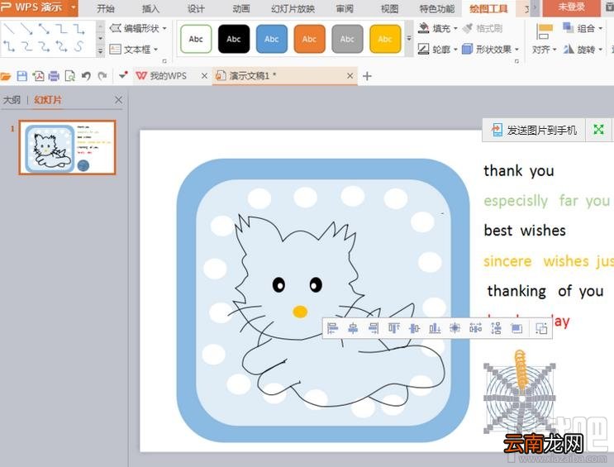The height and width of the screenshot is (467, 614).
Task: Select slide 1 thumbnail in panel
Action: (x=68, y=147)
